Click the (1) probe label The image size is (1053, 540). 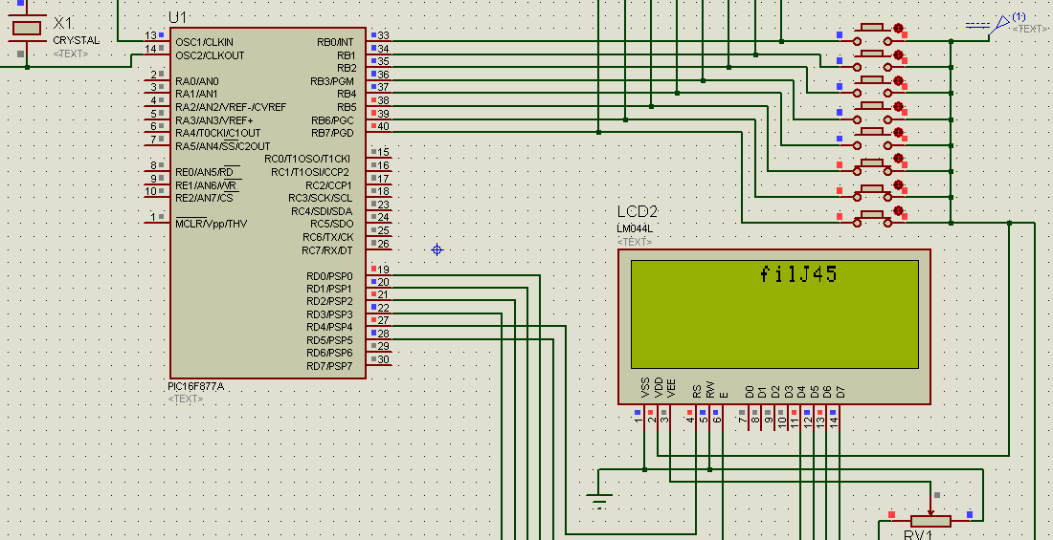click(1019, 16)
